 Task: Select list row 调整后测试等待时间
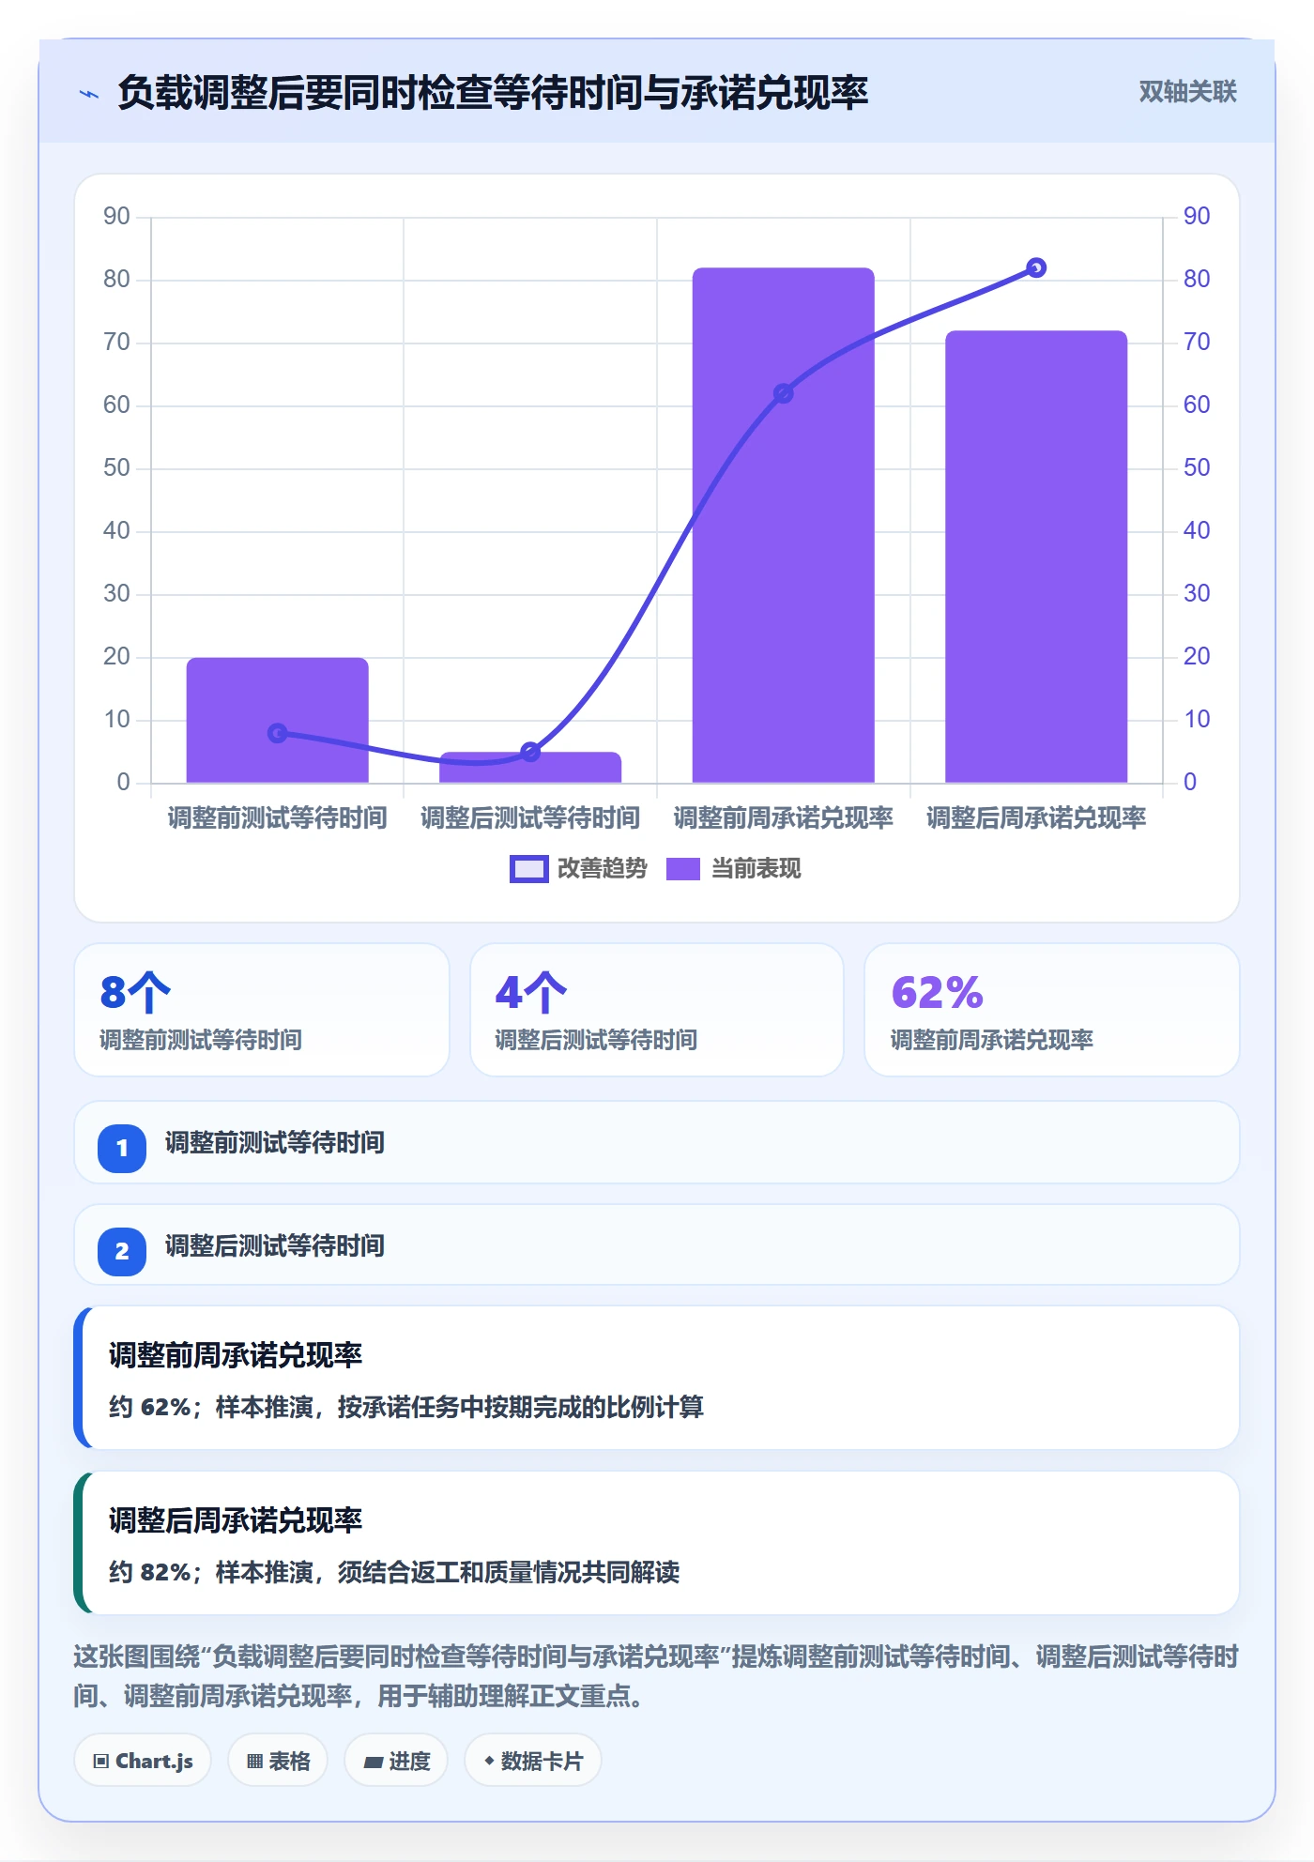click(657, 1245)
